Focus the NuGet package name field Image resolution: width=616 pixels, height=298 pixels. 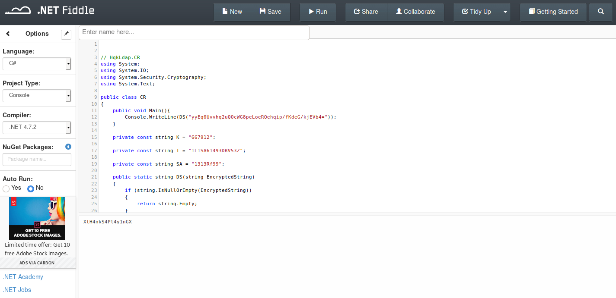(37, 159)
